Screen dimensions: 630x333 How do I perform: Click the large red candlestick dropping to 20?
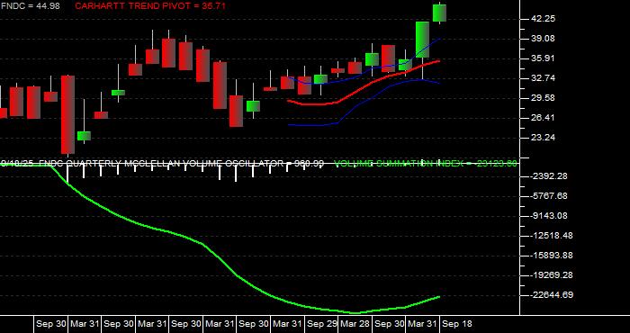pos(67,114)
